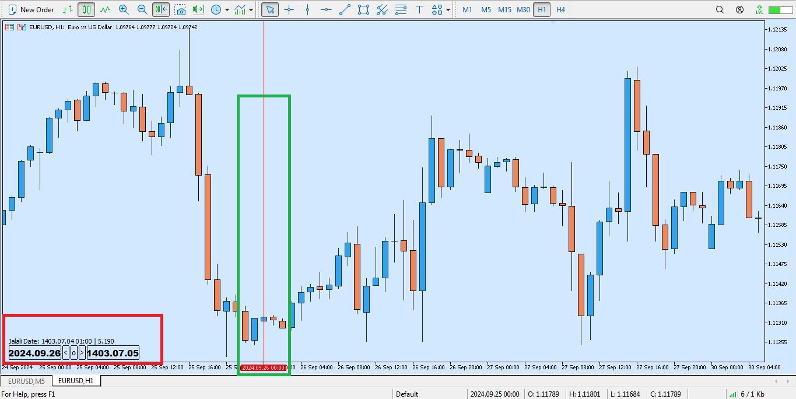
Task: Expand the clock timeframe dropdown arrow
Action: click(227, 9)
